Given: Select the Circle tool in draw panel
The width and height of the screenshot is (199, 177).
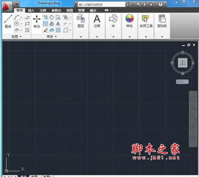Looking at the screenshot, I should click(17, 23).
